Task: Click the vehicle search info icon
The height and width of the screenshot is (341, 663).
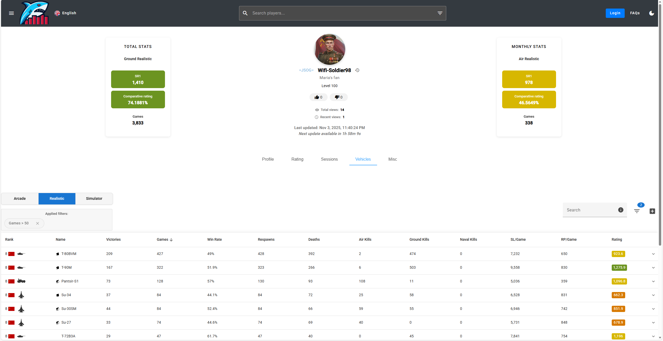Action: pyautogui.click(x=621, y=210)
